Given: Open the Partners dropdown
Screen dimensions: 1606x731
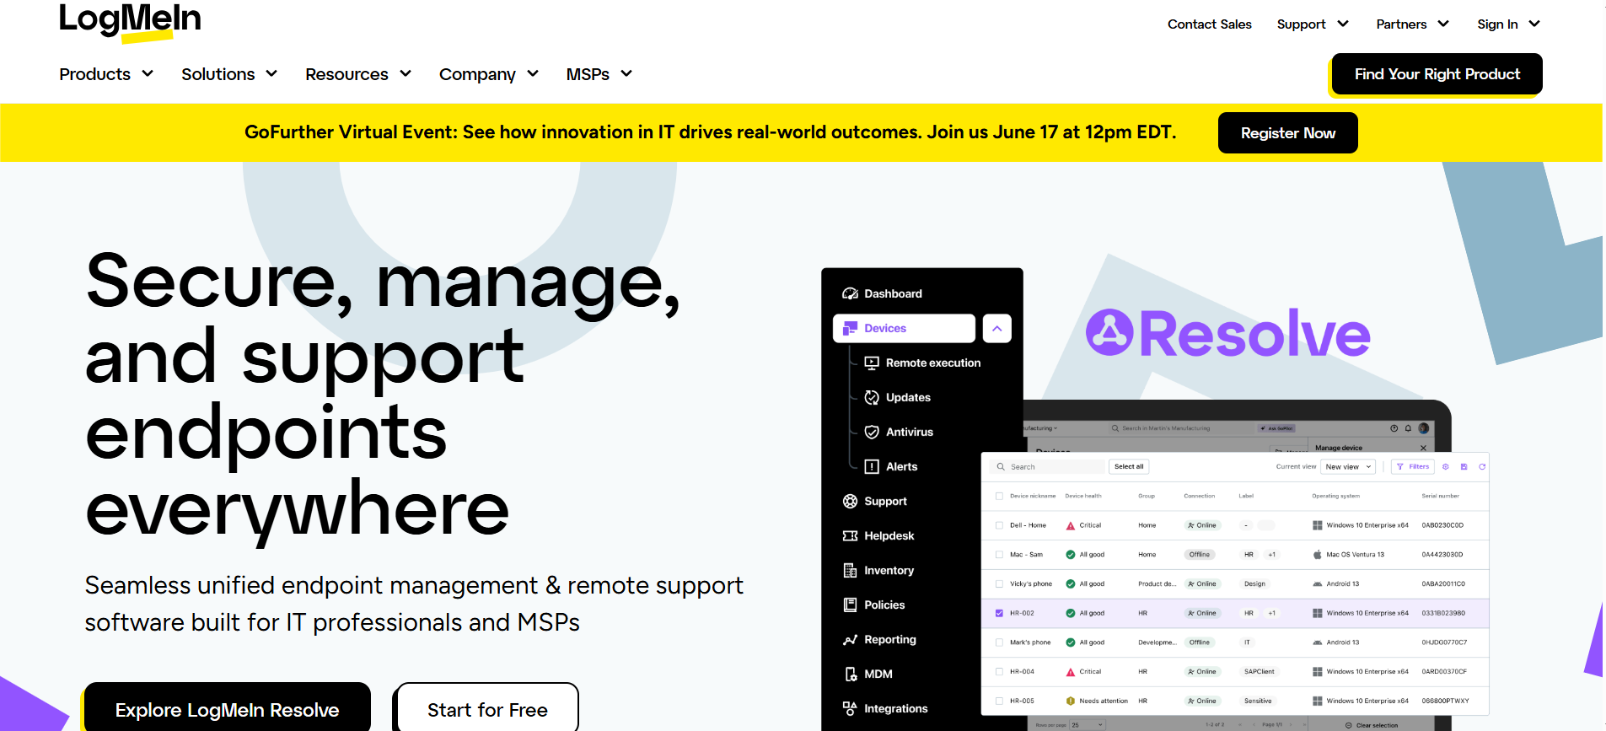Looking at the screenshot, I should [1413, 24].
